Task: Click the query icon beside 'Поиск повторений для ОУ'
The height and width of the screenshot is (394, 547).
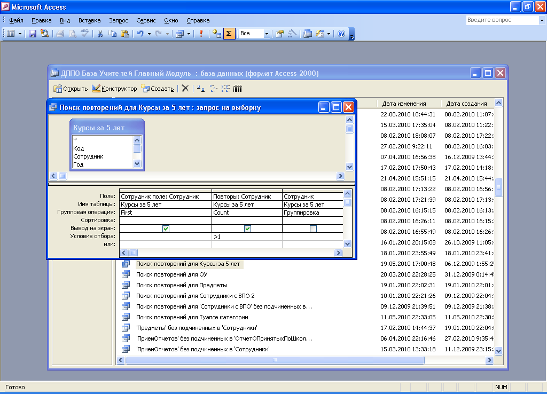Action: pyautogui.click(x=126, y=274)
